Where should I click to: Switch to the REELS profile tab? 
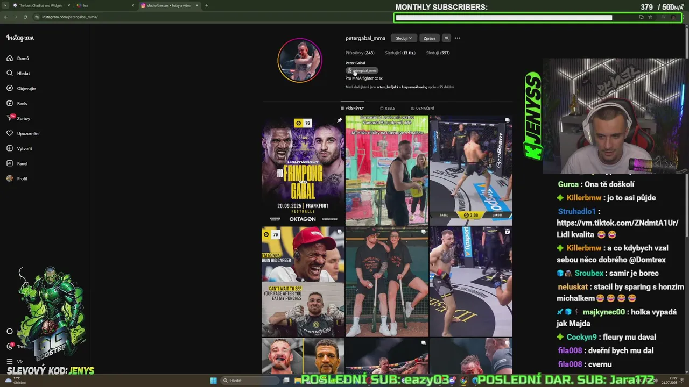coord(388,108)
